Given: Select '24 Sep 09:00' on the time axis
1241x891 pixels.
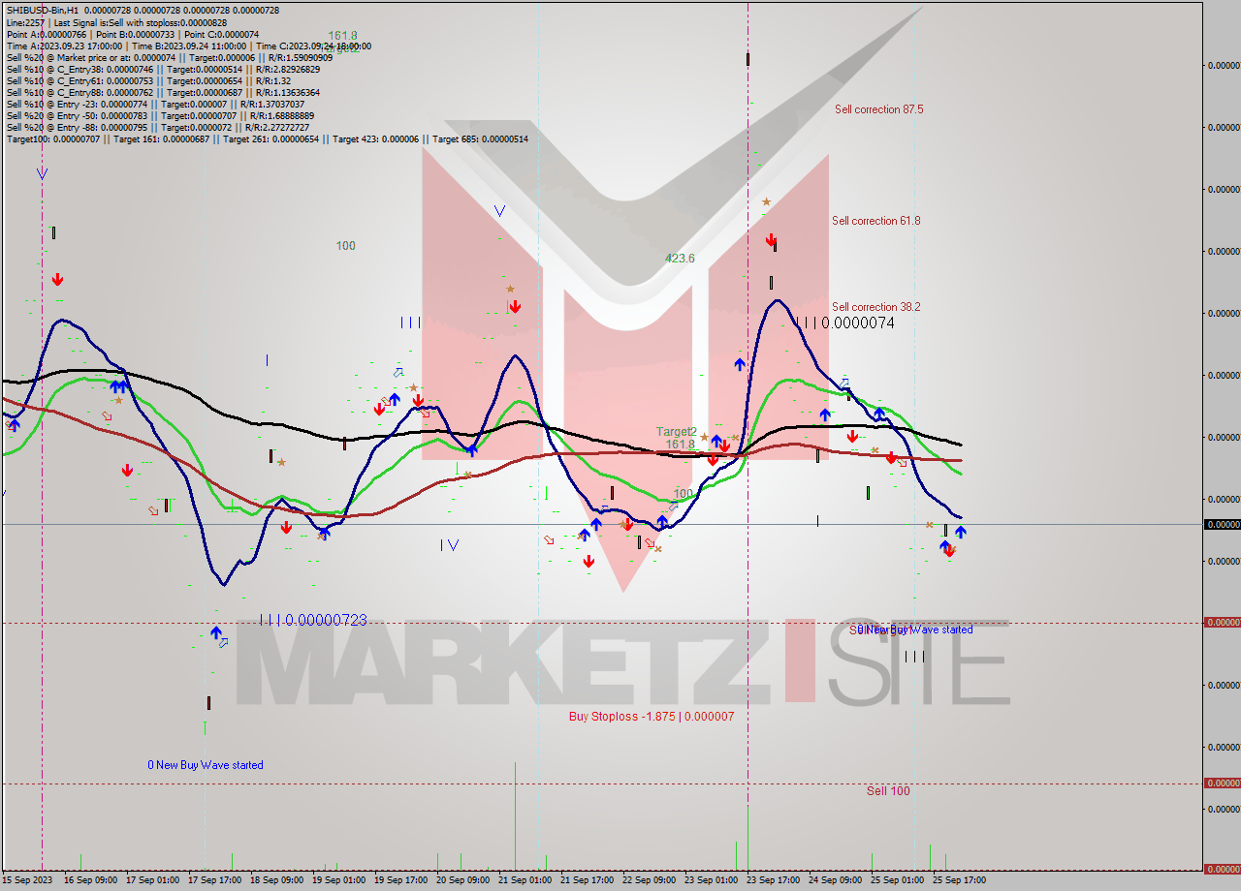Looking at the screenshot, I should [x=835, y=880].
